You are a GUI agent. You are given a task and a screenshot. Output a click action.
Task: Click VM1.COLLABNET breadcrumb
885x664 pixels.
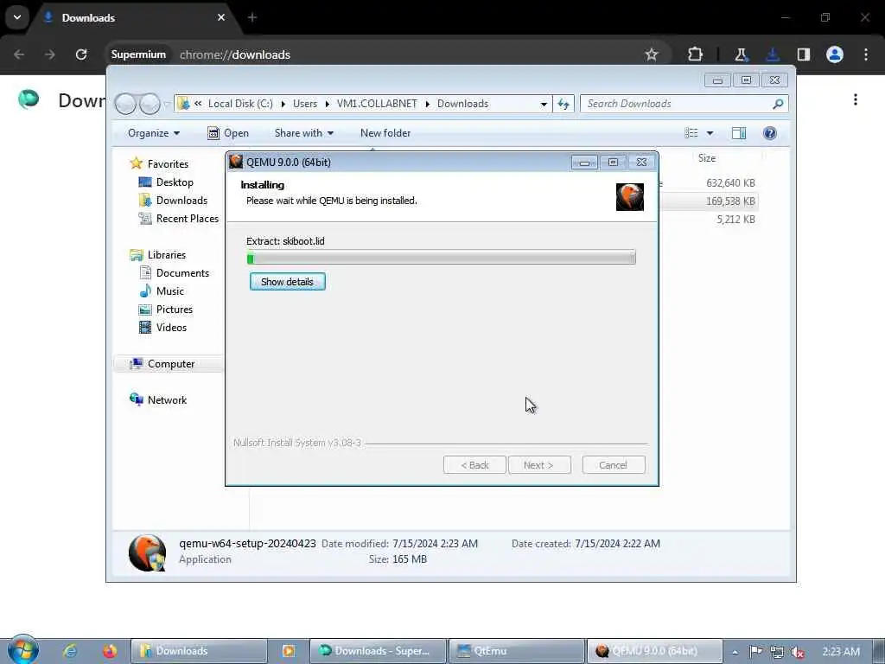[x=377, y=104]
